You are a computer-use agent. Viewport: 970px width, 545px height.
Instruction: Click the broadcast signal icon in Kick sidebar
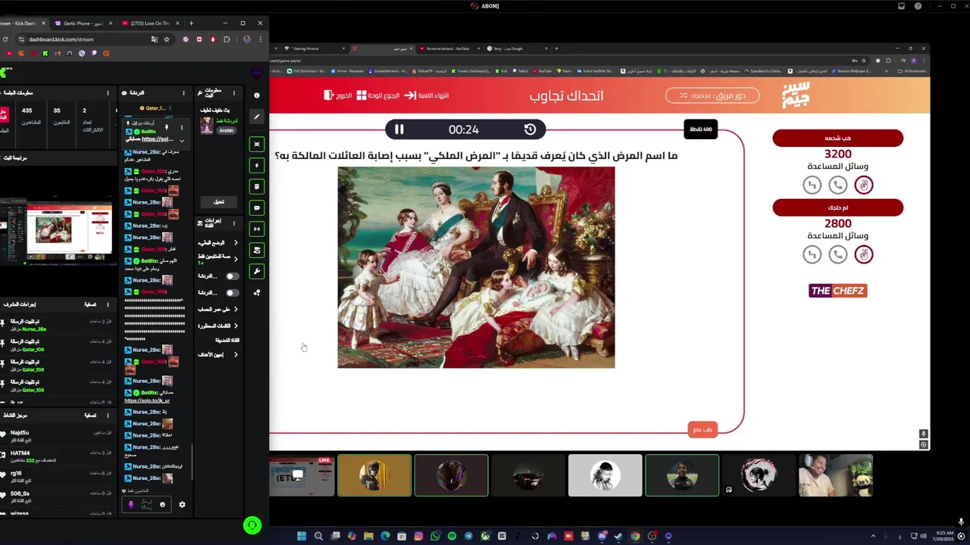(x=257, y=229)
